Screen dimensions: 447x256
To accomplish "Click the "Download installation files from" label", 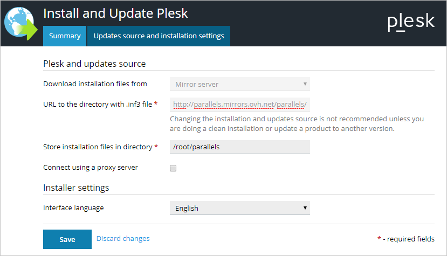I will [x=95, y=84].
